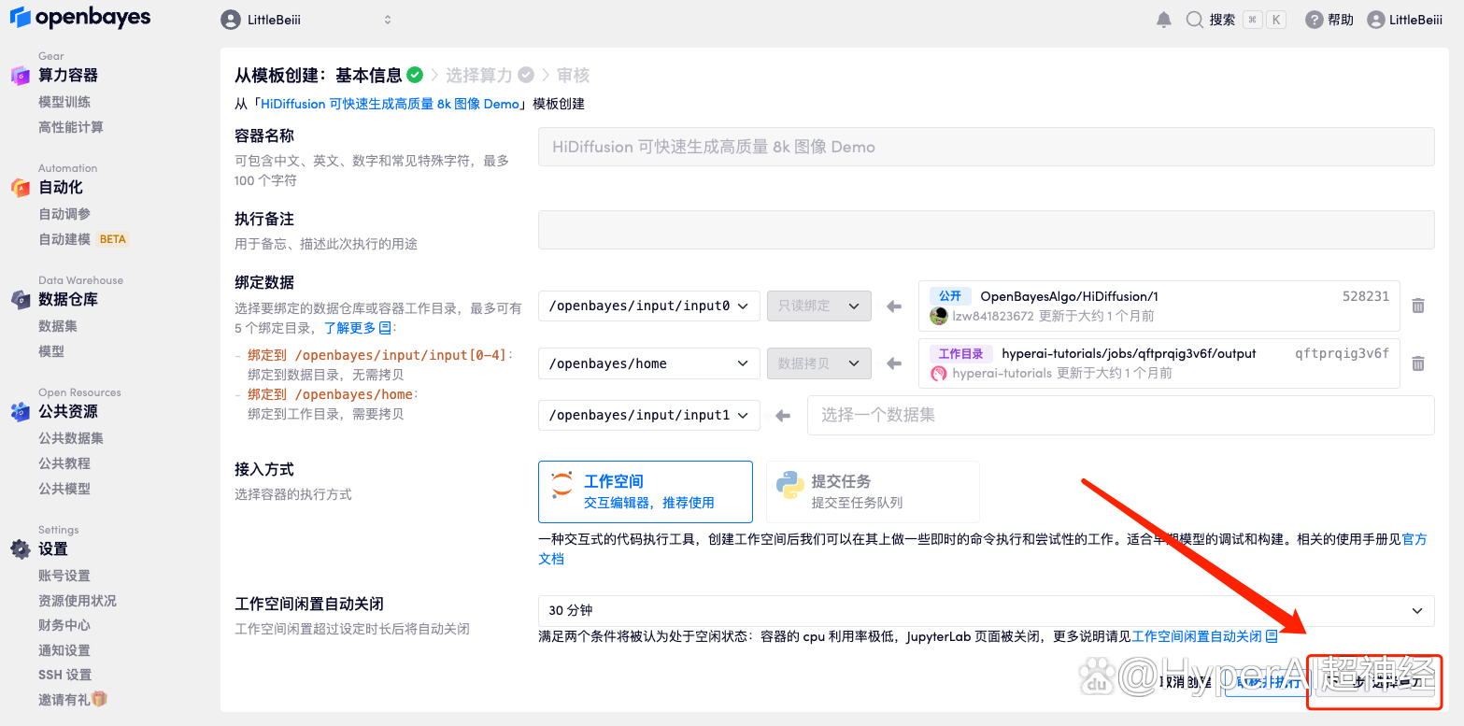Image resolution: width=1464 pixels, height=726 pixels.
Task: Click the 下一步：选择算力 button
Action: click(1375, 682)
